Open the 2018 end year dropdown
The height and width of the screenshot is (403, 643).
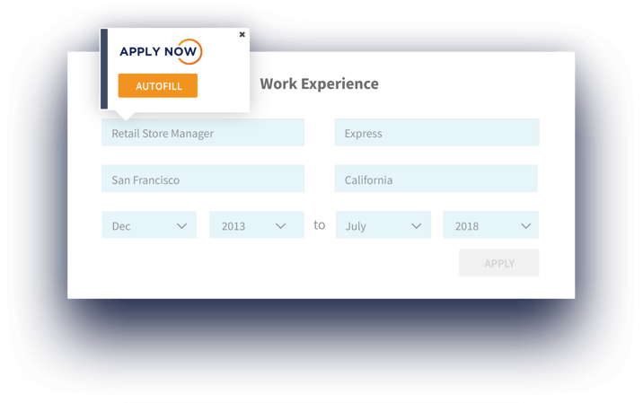point(491,225)
